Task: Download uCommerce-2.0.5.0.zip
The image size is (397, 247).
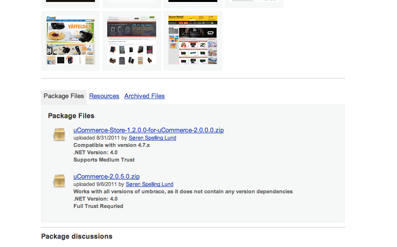Action: [107, 177]
